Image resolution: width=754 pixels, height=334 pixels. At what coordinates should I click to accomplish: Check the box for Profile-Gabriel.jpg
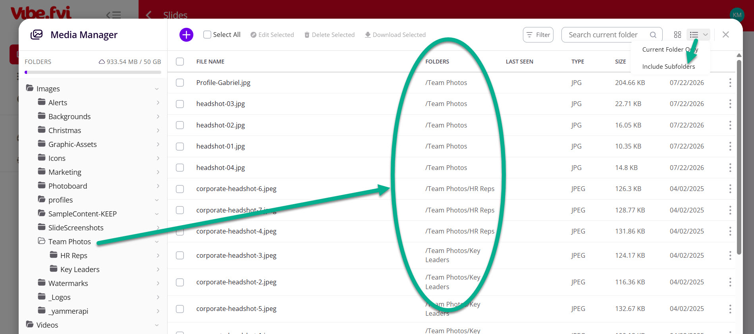pos(180,83)
